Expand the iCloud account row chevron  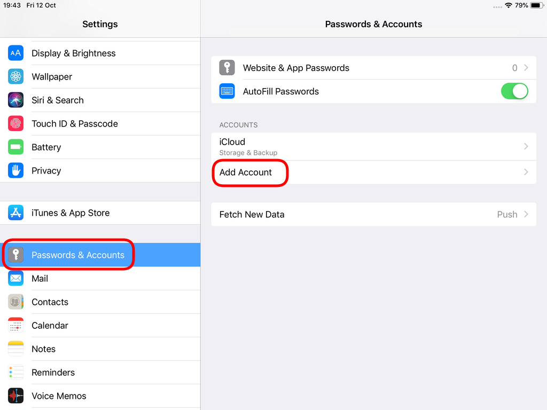526,146
